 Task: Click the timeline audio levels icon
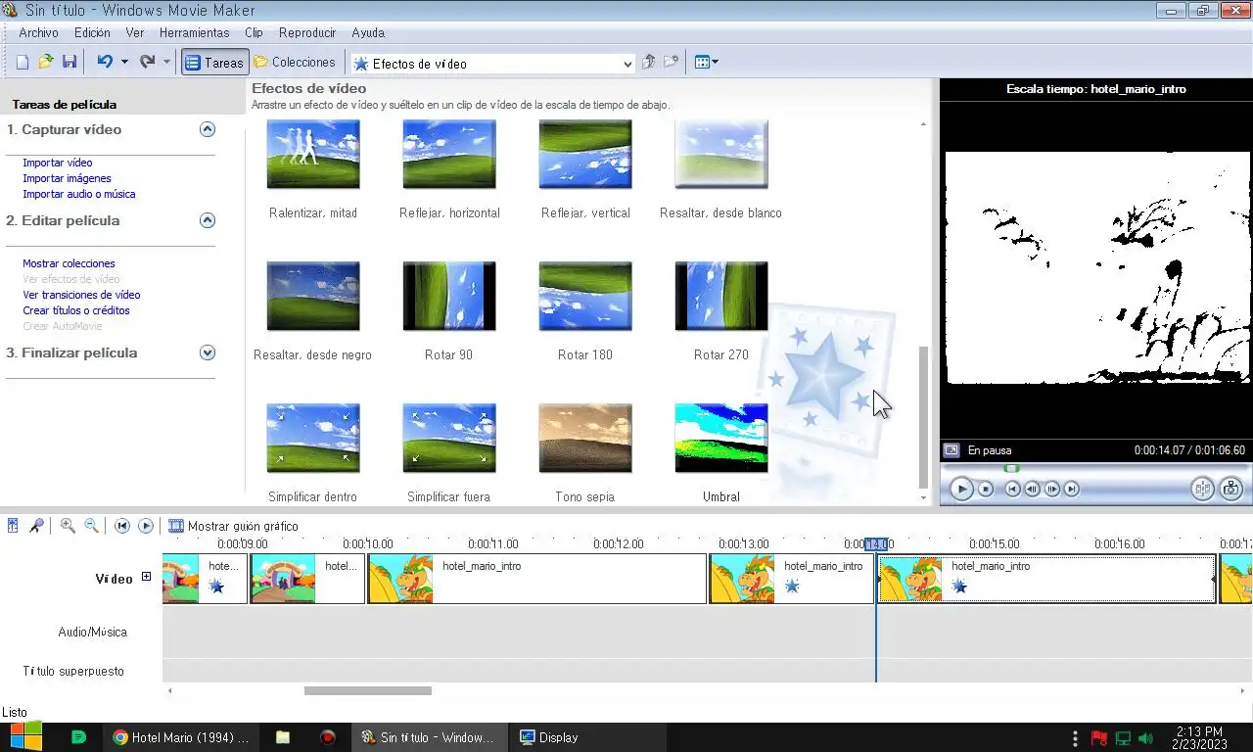pos(13,526)
